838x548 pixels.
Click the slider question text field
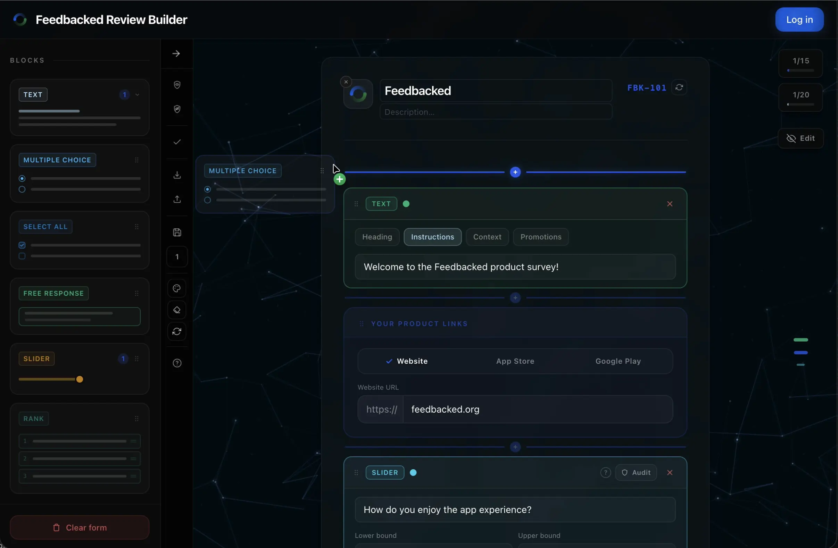coord(515,509)
